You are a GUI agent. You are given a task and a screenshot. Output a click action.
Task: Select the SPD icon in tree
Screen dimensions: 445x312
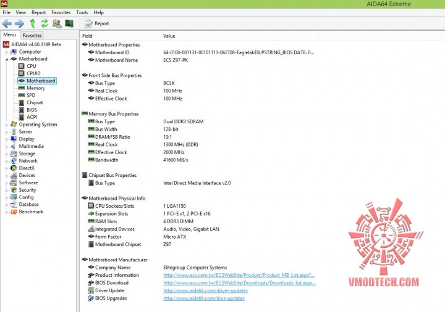coord(21,95)
